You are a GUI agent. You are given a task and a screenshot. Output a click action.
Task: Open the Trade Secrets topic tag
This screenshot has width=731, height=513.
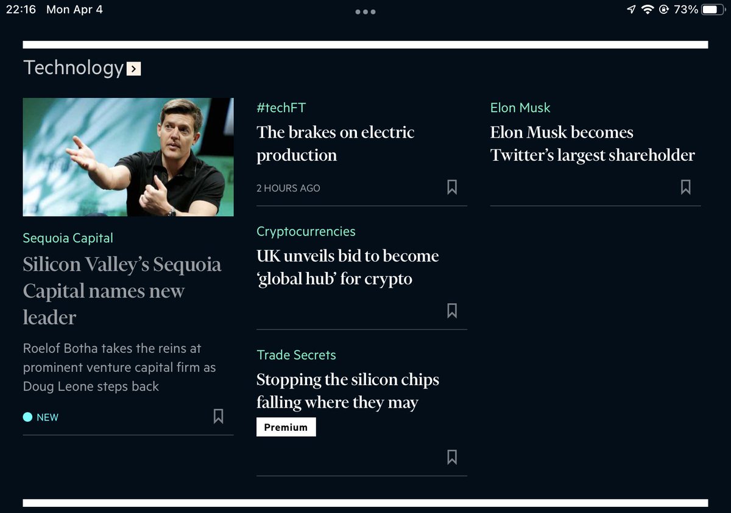(x=296, y=355)
